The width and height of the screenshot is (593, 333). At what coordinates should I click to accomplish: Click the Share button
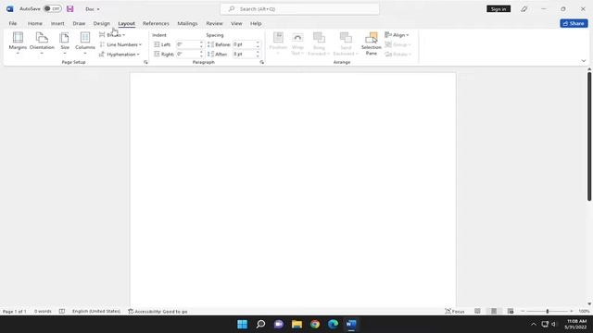pyautogui.click(x=574, y=23)
